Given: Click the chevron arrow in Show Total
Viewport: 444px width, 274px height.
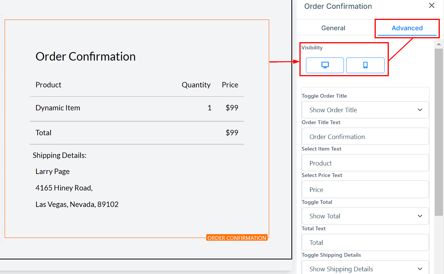Looking at the screenshot, I should (x=420, y=216).
